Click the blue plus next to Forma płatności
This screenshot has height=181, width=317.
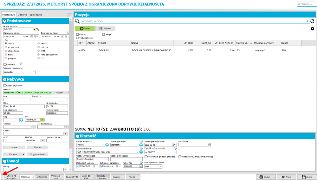click(107, 145)
